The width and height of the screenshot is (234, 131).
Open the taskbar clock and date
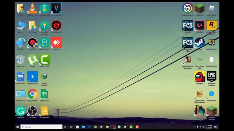pos(209,127)
